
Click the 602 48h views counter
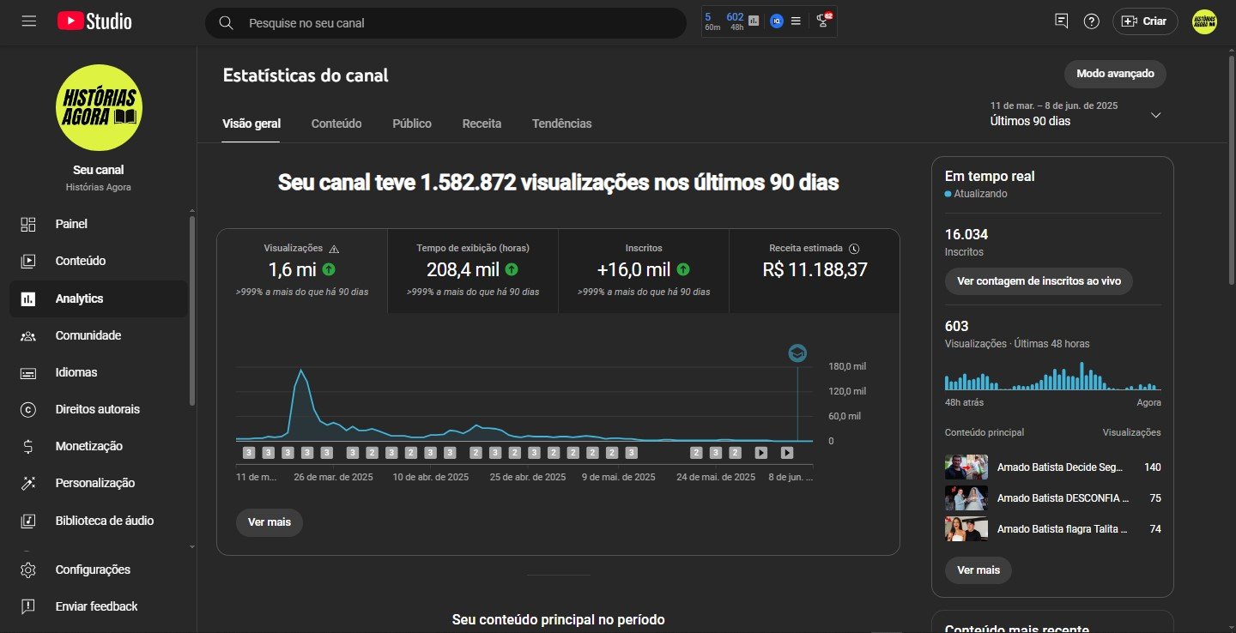pos(736,21)
